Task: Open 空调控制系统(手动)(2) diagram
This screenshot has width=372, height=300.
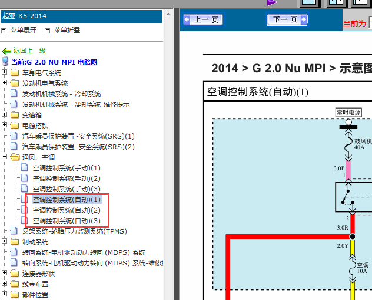Action: tap(67, 178)
